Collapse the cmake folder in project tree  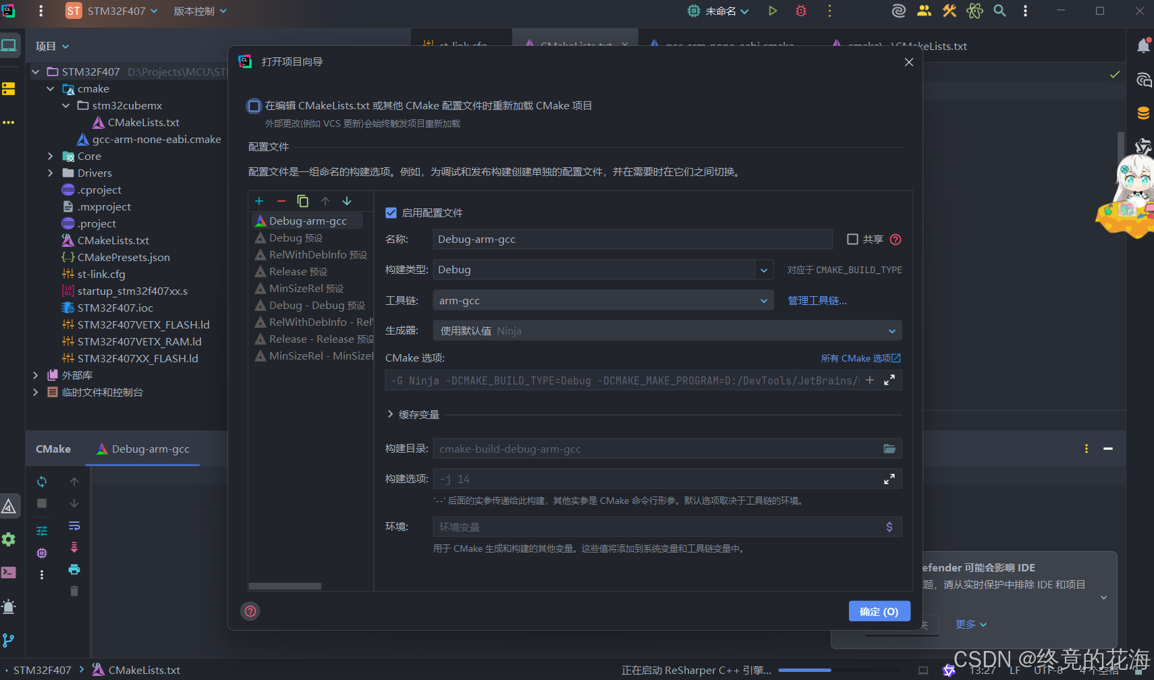[51, 89]
